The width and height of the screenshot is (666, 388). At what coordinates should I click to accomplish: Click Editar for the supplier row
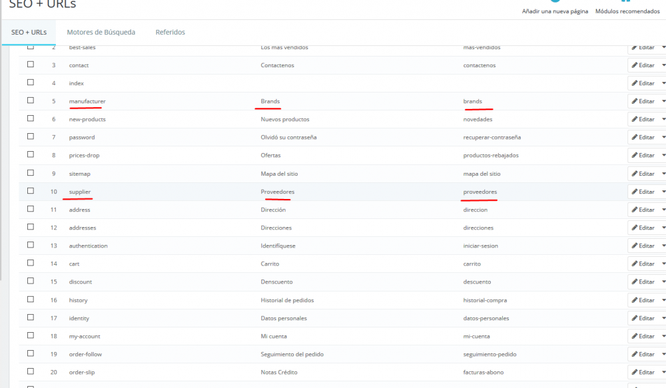643,192
